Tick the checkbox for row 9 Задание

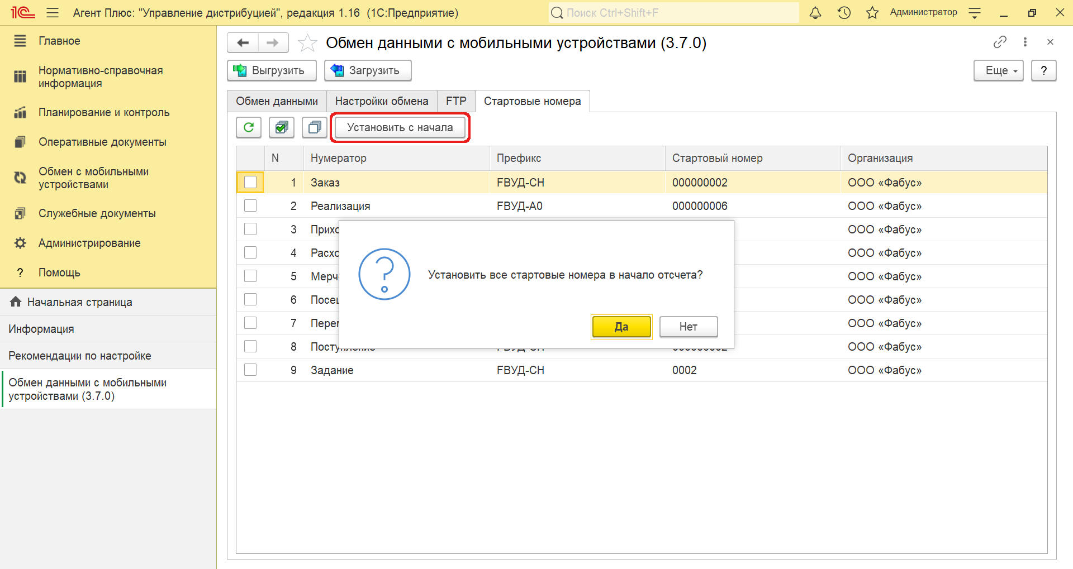pyautogui.click(x=250, y=370)
